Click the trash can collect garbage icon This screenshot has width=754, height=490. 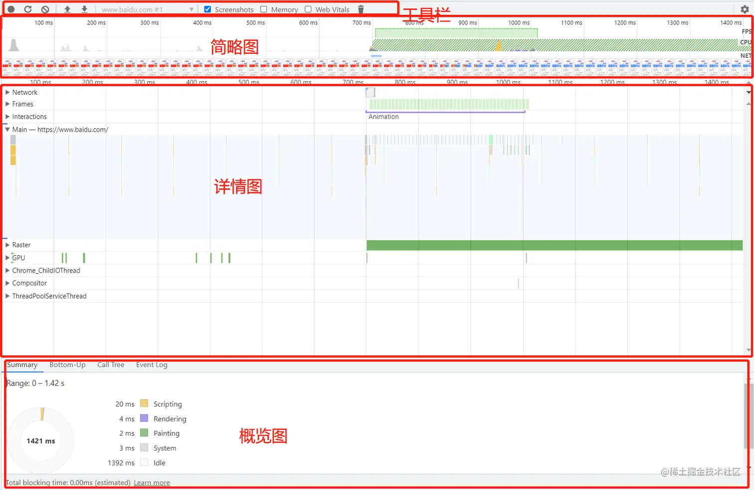click(x=361, y=9)
